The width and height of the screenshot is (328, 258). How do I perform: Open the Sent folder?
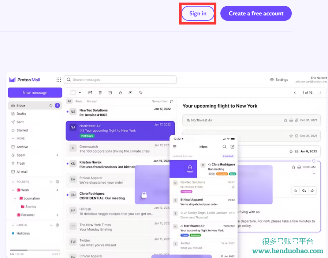(x=35, y=122)
